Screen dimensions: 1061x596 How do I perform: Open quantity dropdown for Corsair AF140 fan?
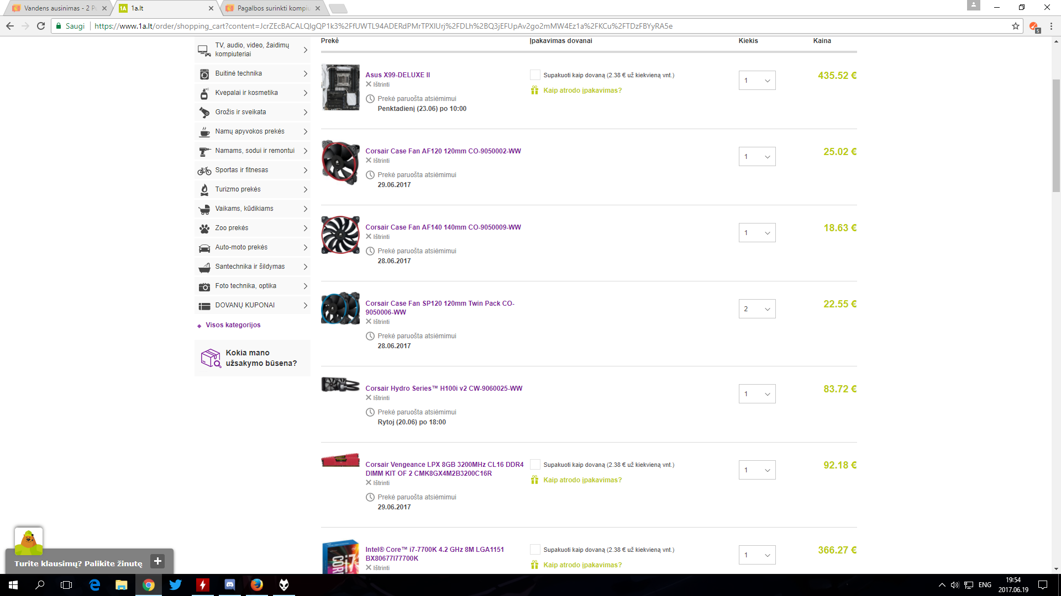(757, 233)
